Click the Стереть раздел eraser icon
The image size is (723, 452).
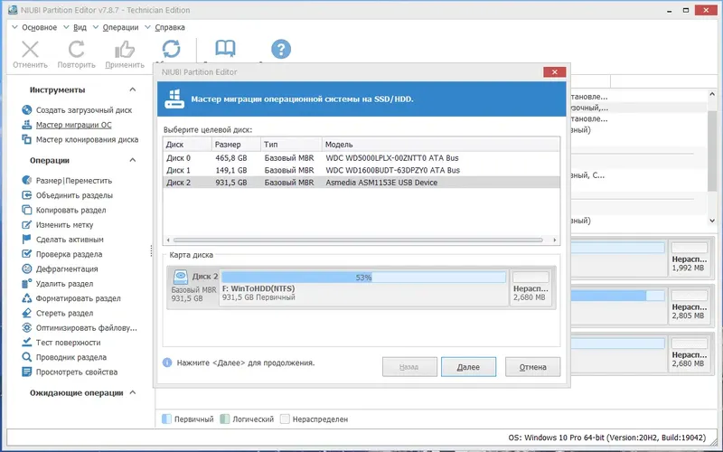27,313
